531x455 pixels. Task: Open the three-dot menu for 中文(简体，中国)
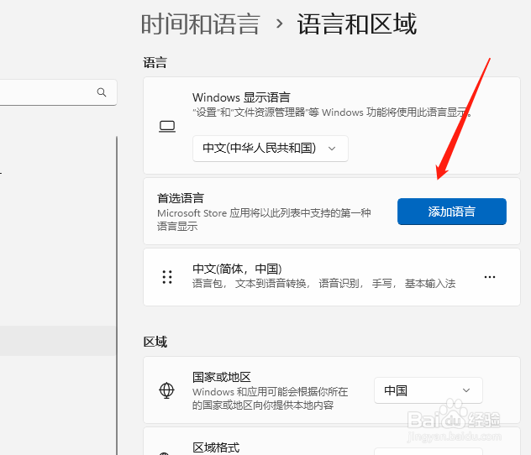tap(489, 277)
